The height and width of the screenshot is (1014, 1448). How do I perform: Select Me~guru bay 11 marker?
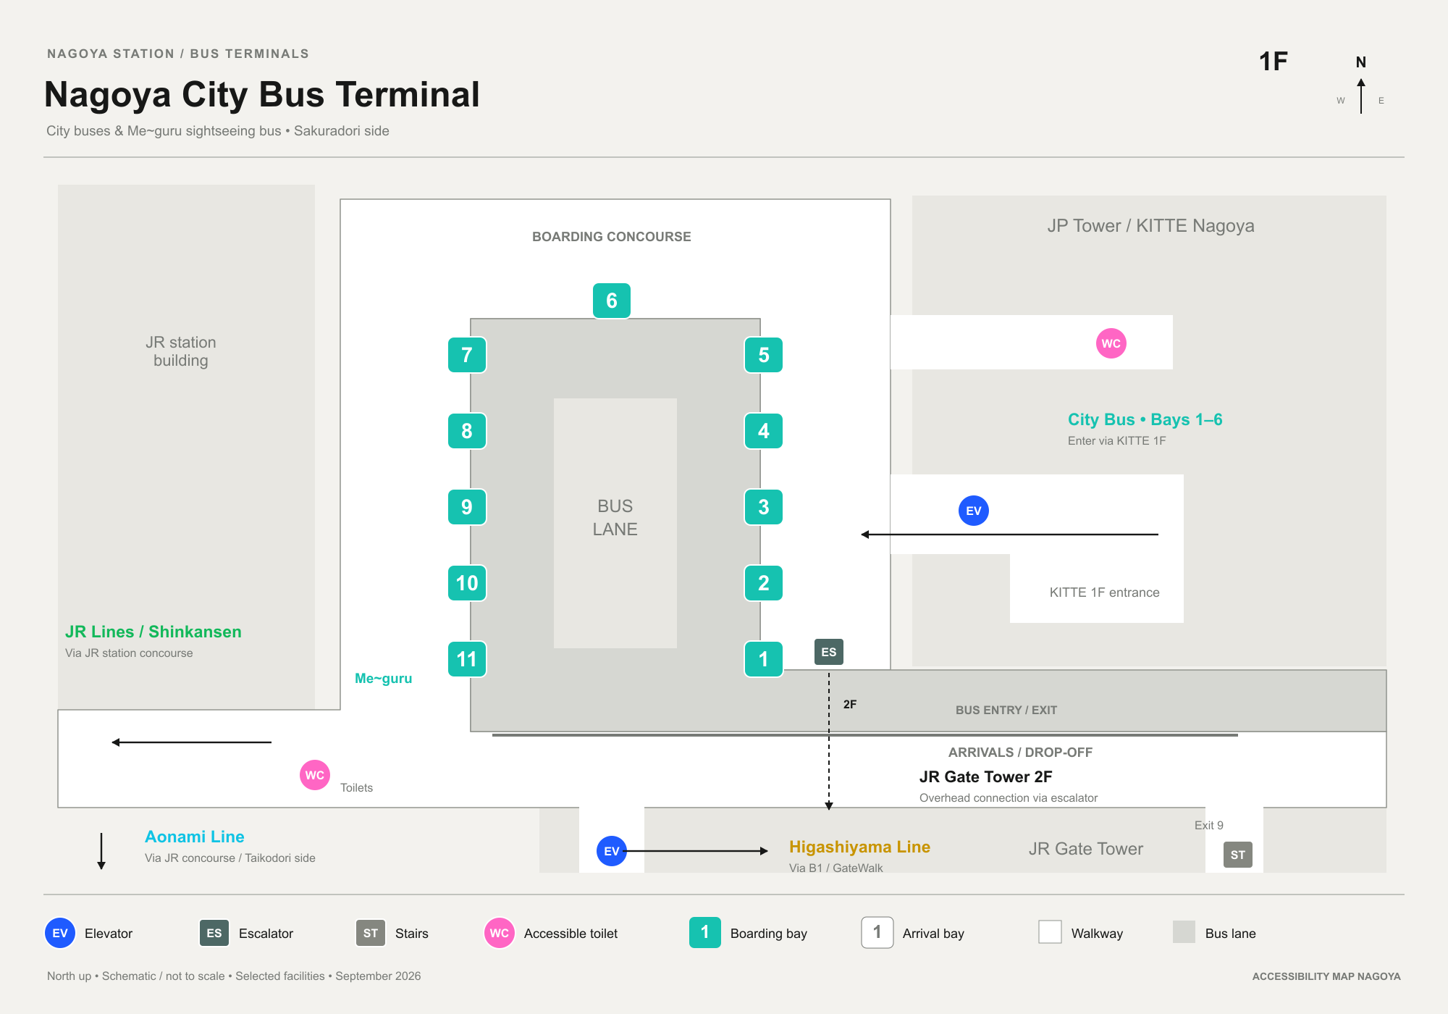[467, 659]
